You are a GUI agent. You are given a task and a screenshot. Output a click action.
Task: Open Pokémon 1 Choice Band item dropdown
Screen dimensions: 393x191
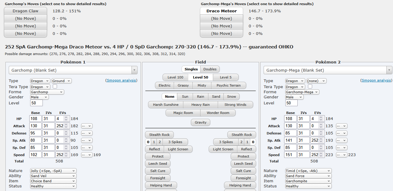tap(53, 181)
